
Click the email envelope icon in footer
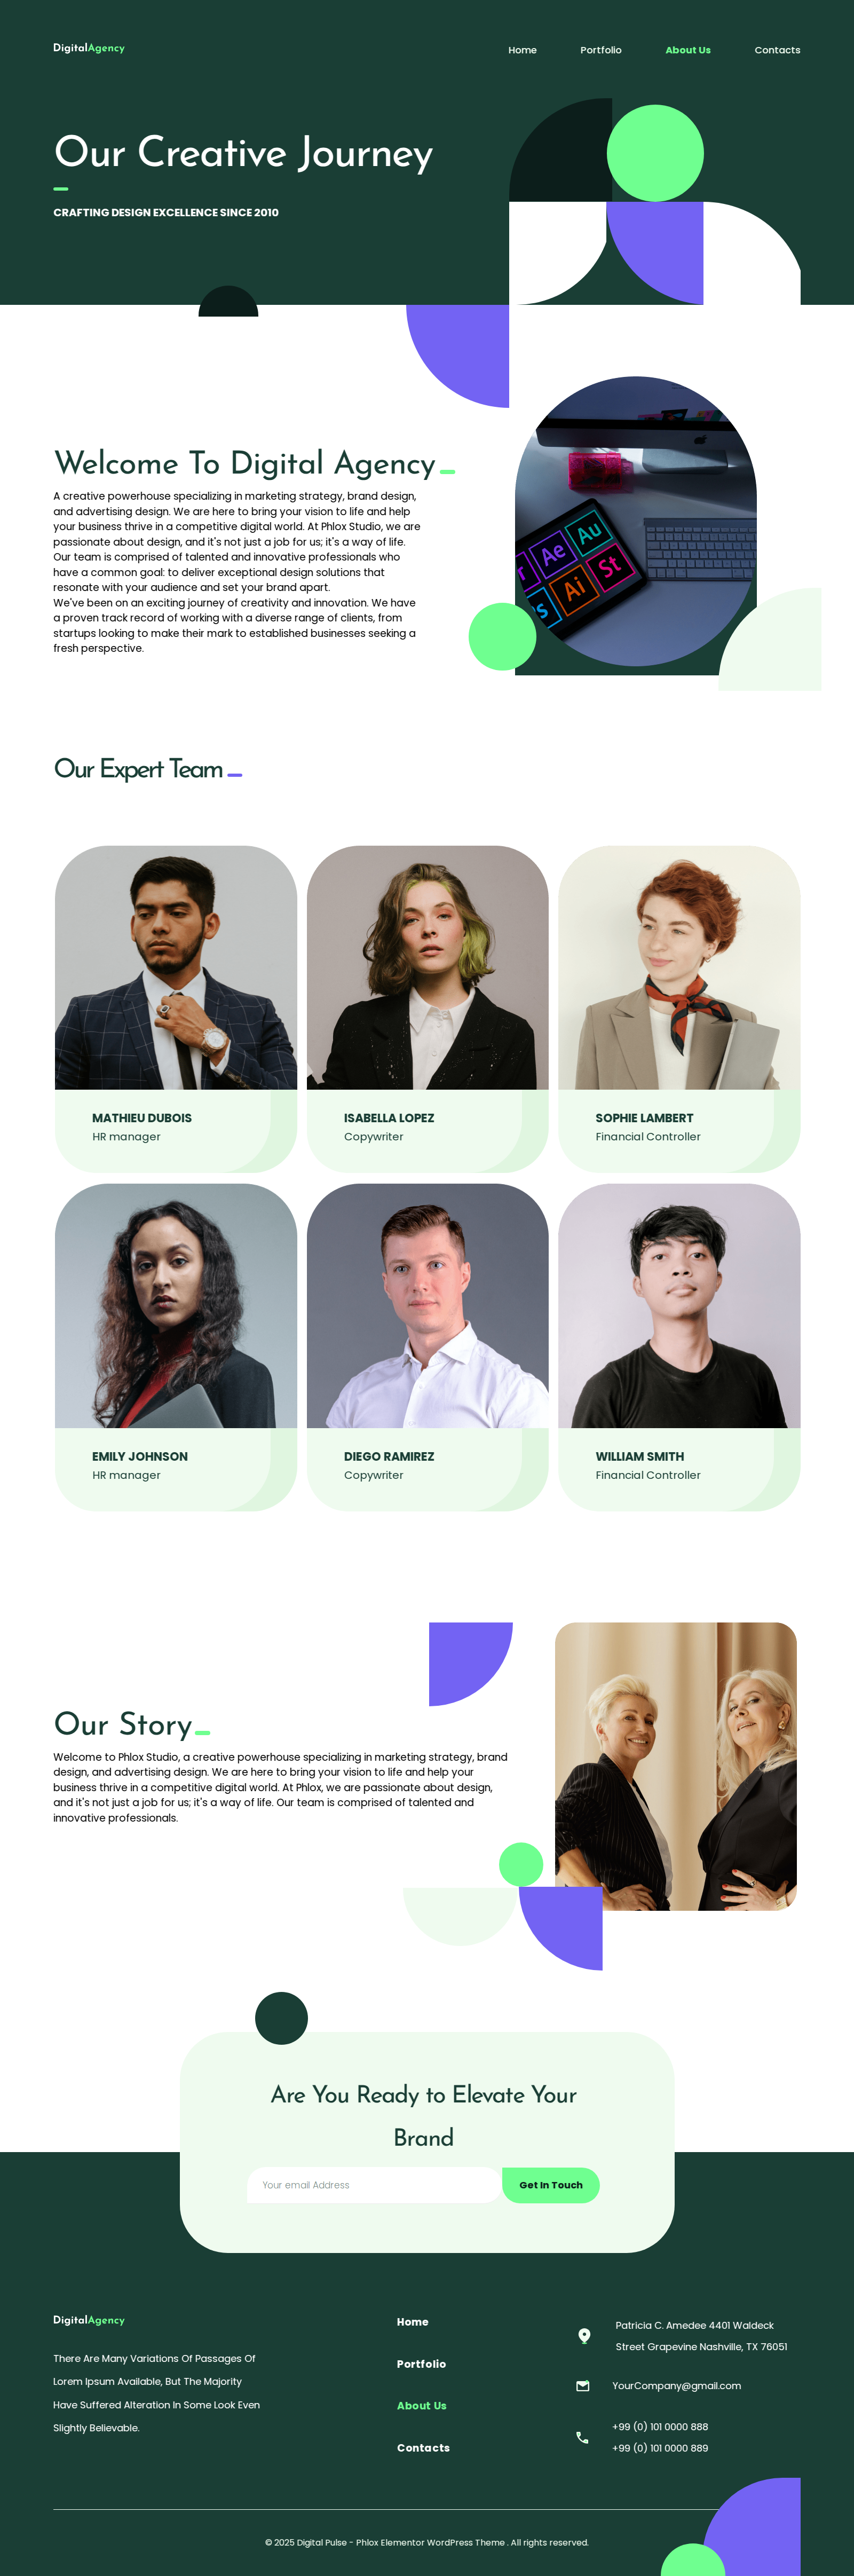(x=583, y=2386)
